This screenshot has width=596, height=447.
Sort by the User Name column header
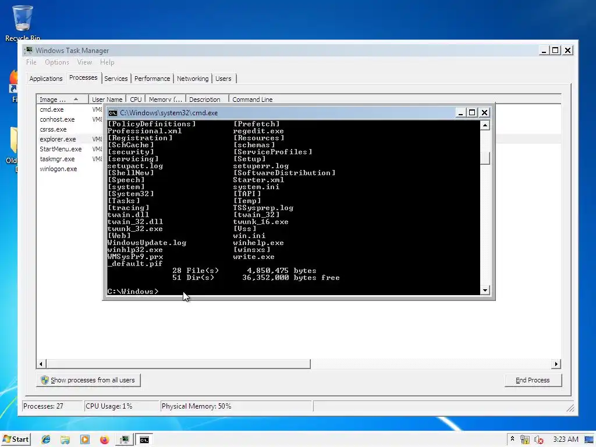107,99
